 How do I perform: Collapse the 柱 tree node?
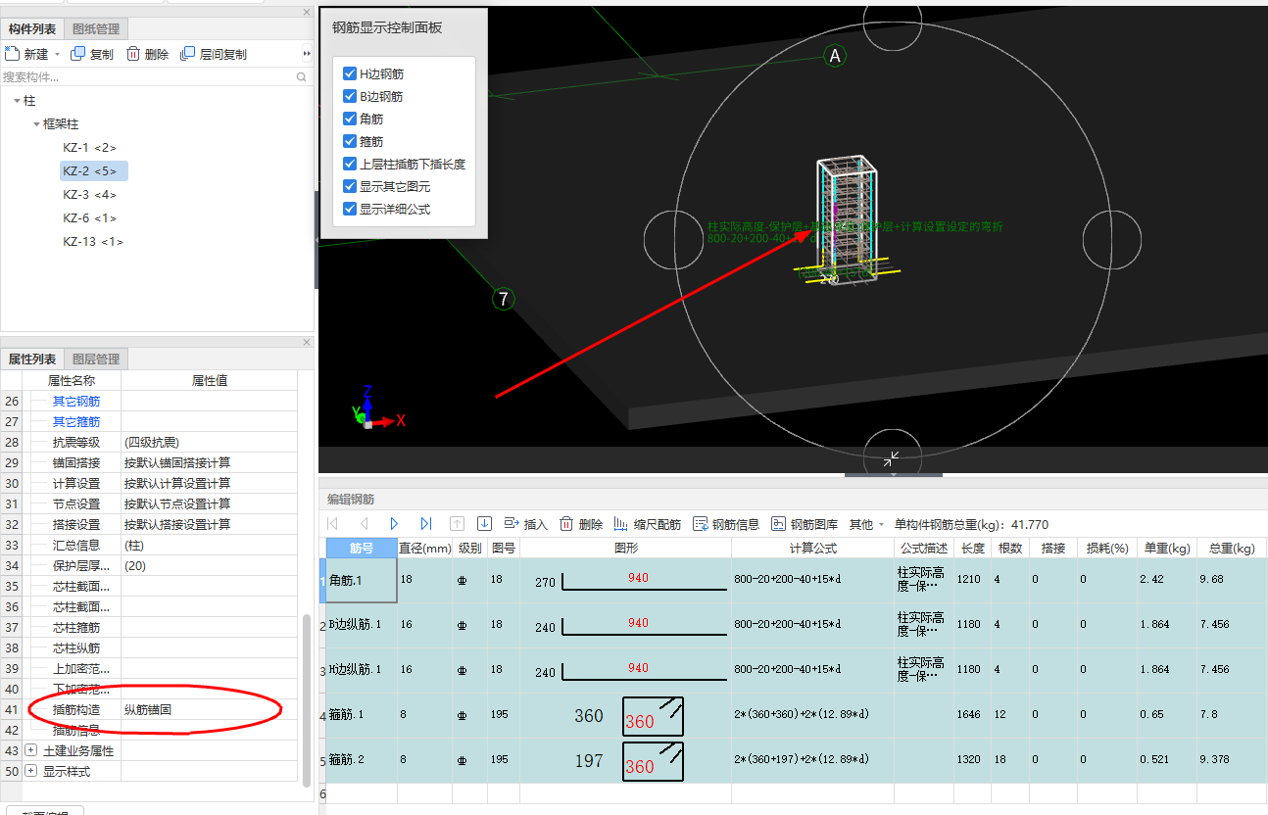17,101
